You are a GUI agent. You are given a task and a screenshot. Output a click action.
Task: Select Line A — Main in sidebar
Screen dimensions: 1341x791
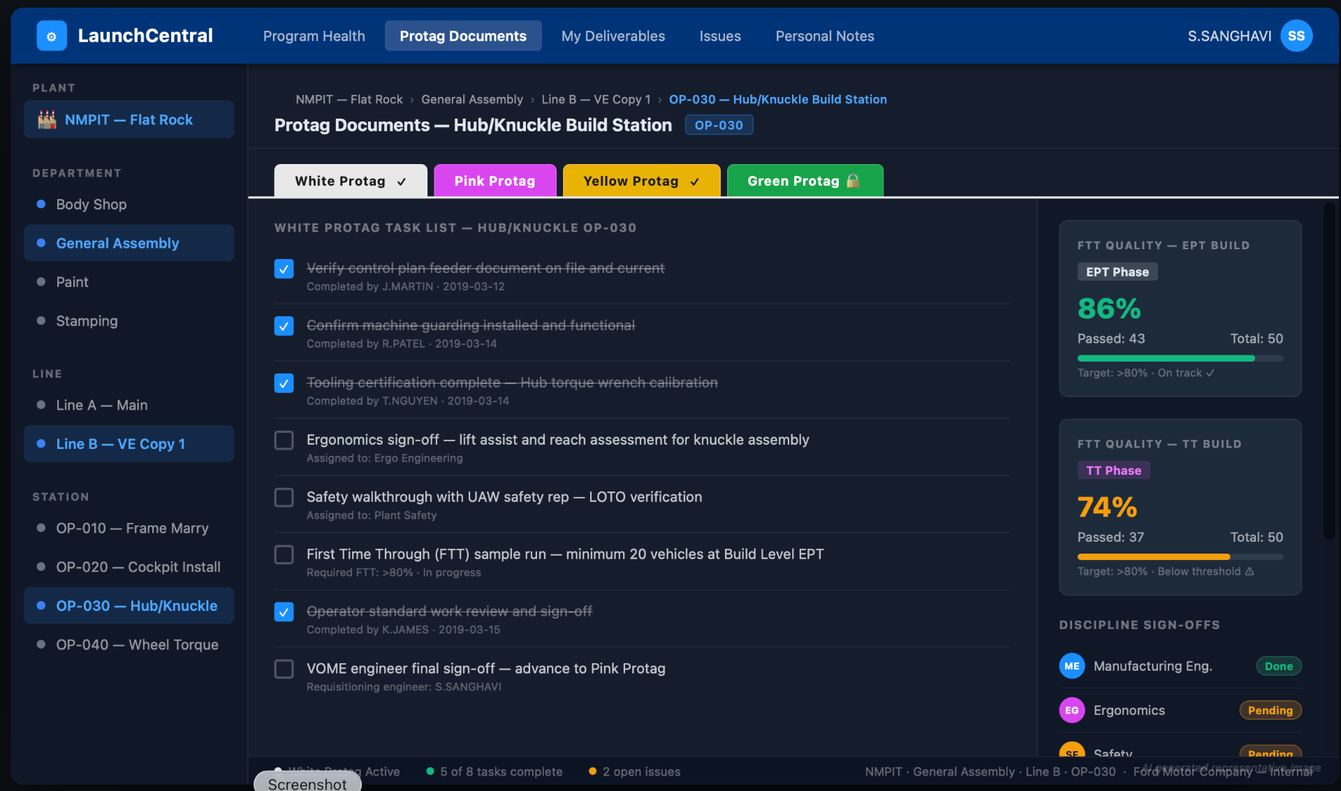(101, 405)
